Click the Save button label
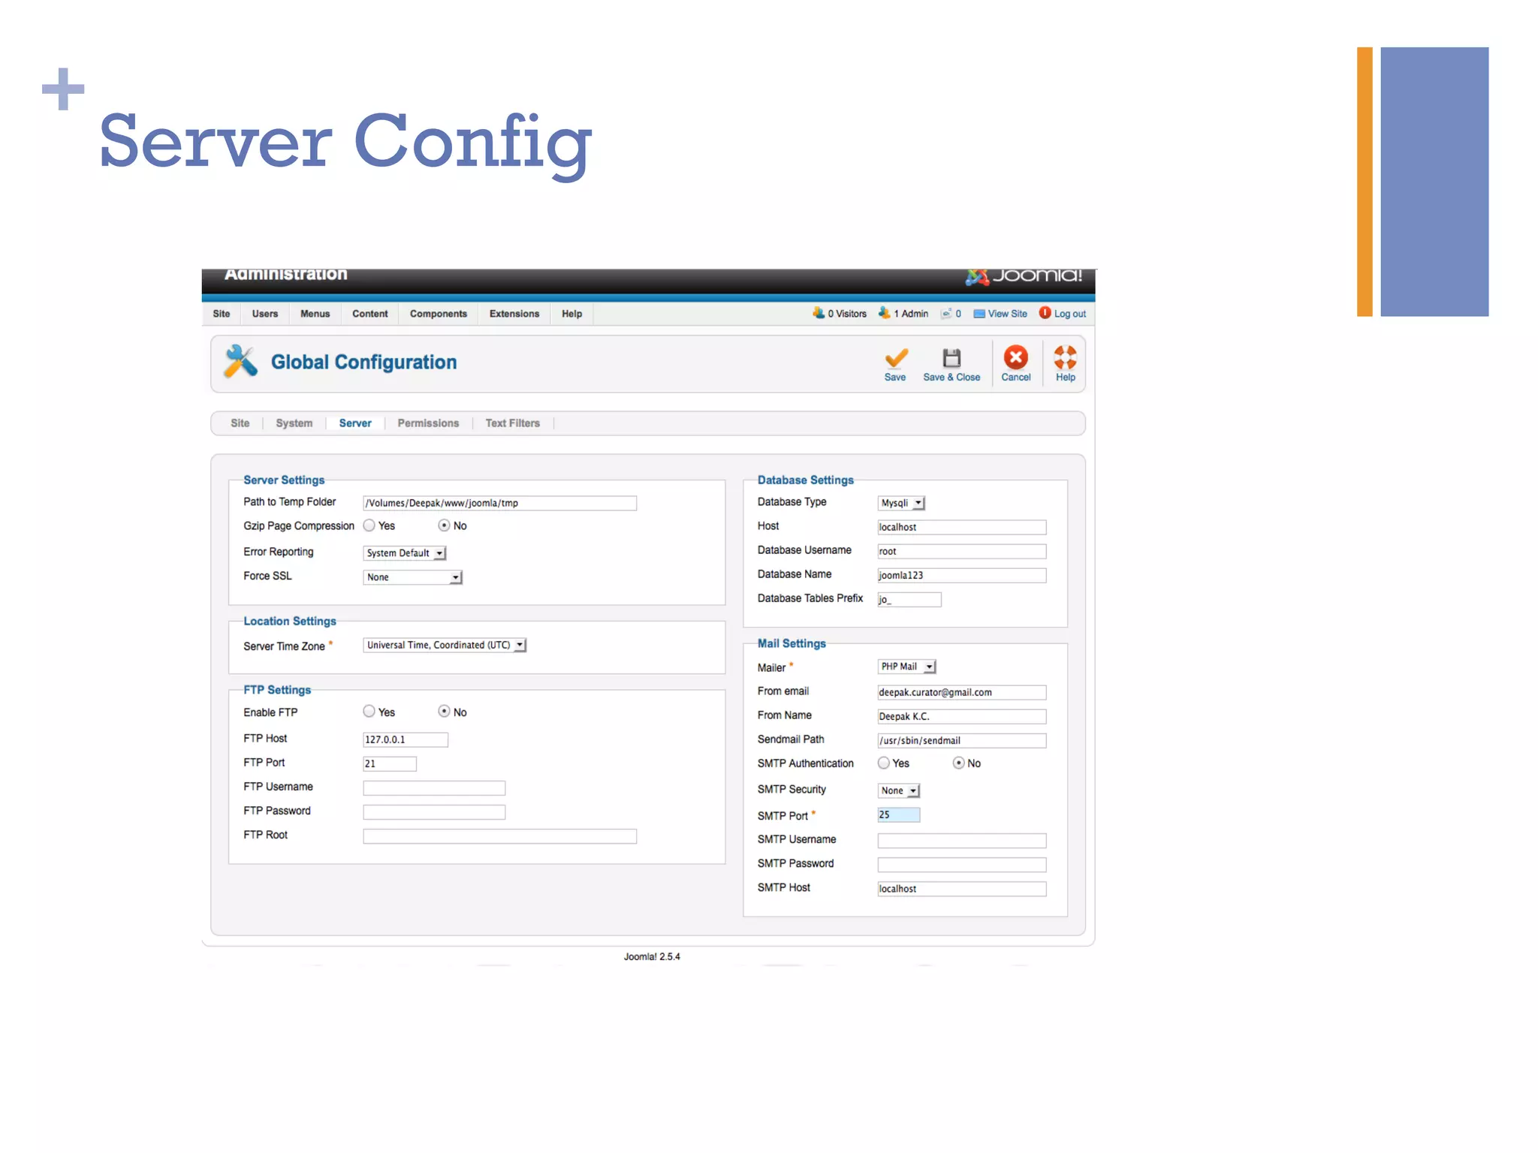This screenshot has width=1538, height=1153. [x=894, y=378]
